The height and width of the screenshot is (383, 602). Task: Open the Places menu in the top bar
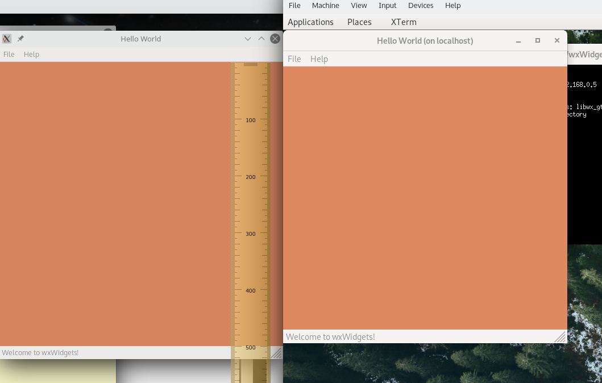coord(359,22)
